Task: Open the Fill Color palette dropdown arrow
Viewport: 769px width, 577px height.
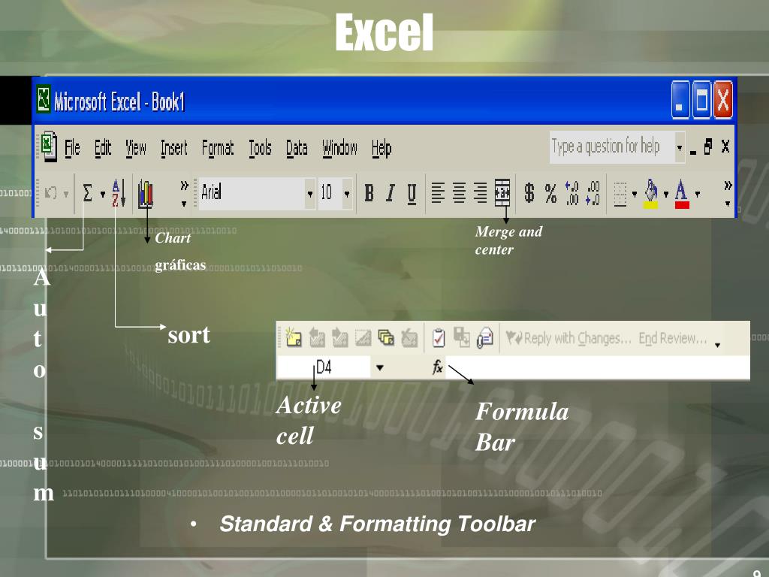Action: (x=666, y=195)
